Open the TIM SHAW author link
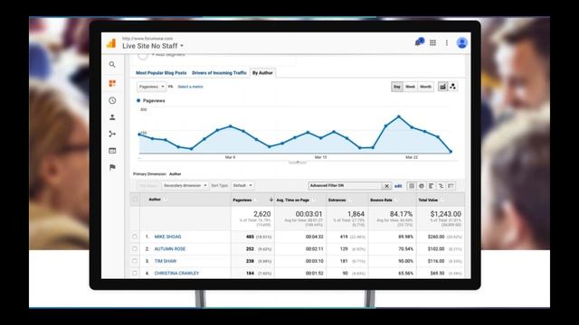The image size is (579, 325). (166, 261)
